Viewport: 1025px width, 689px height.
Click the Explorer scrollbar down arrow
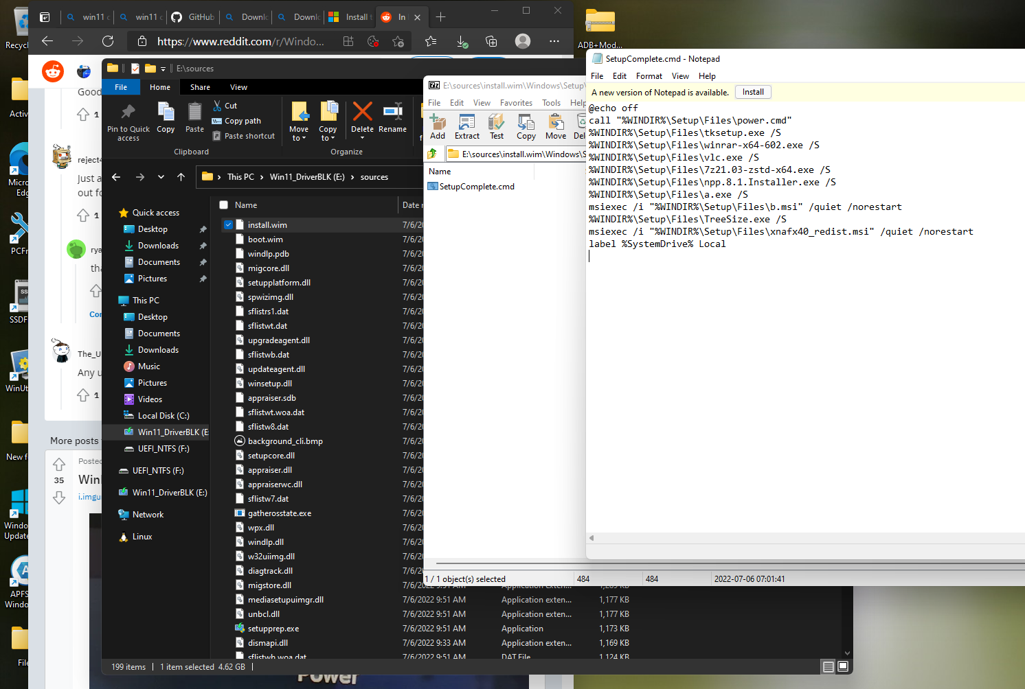[847, 653]
